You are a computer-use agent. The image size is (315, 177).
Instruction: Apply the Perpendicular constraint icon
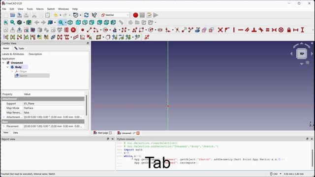[254, 30]
